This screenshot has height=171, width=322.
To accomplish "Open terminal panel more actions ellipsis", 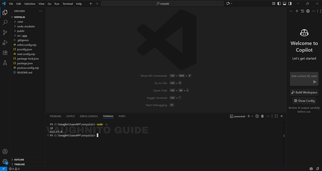I will 268,116.
